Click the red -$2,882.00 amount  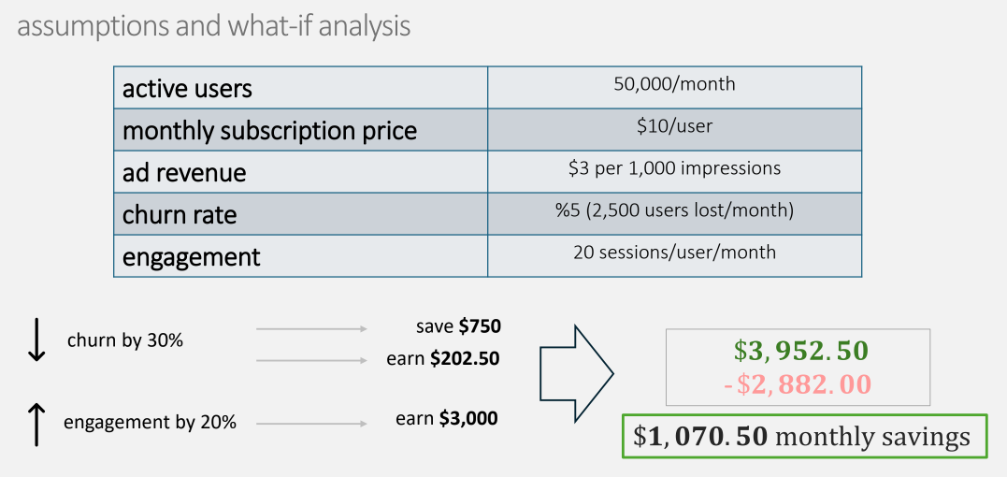click(x=798, y=383)
